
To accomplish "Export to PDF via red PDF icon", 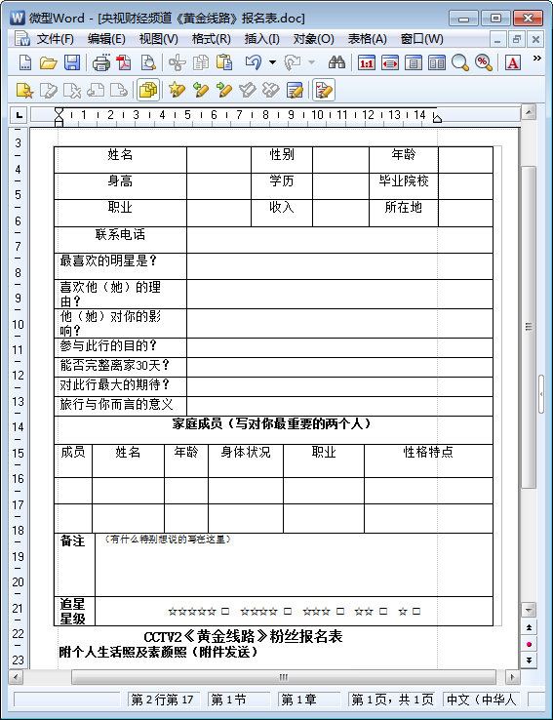I will pos(124,62).
